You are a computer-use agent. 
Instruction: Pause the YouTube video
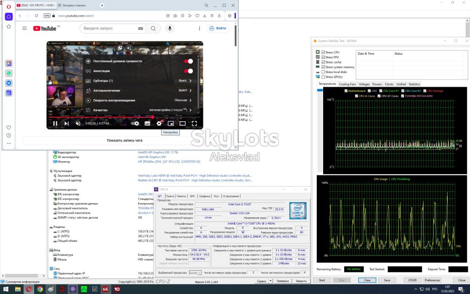point(55,123)
